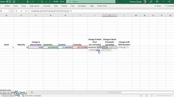
Task: Click 'value' link in IFERROR tooltip
Action: click(98, 50)
